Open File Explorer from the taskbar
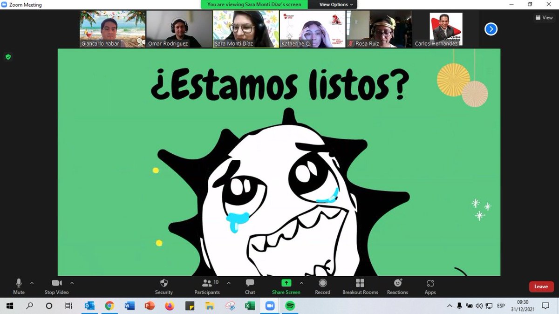The width and height of the screenshot is (559, 314). tap(210, 306)
